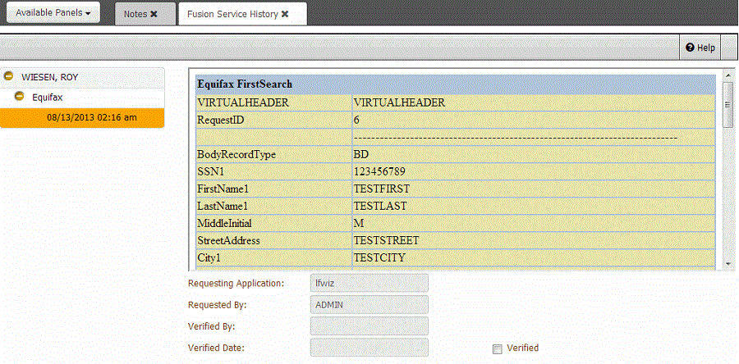Collapse the Equifax node minus icon
This screenshot has width=739, height=364.
point(19,97)
